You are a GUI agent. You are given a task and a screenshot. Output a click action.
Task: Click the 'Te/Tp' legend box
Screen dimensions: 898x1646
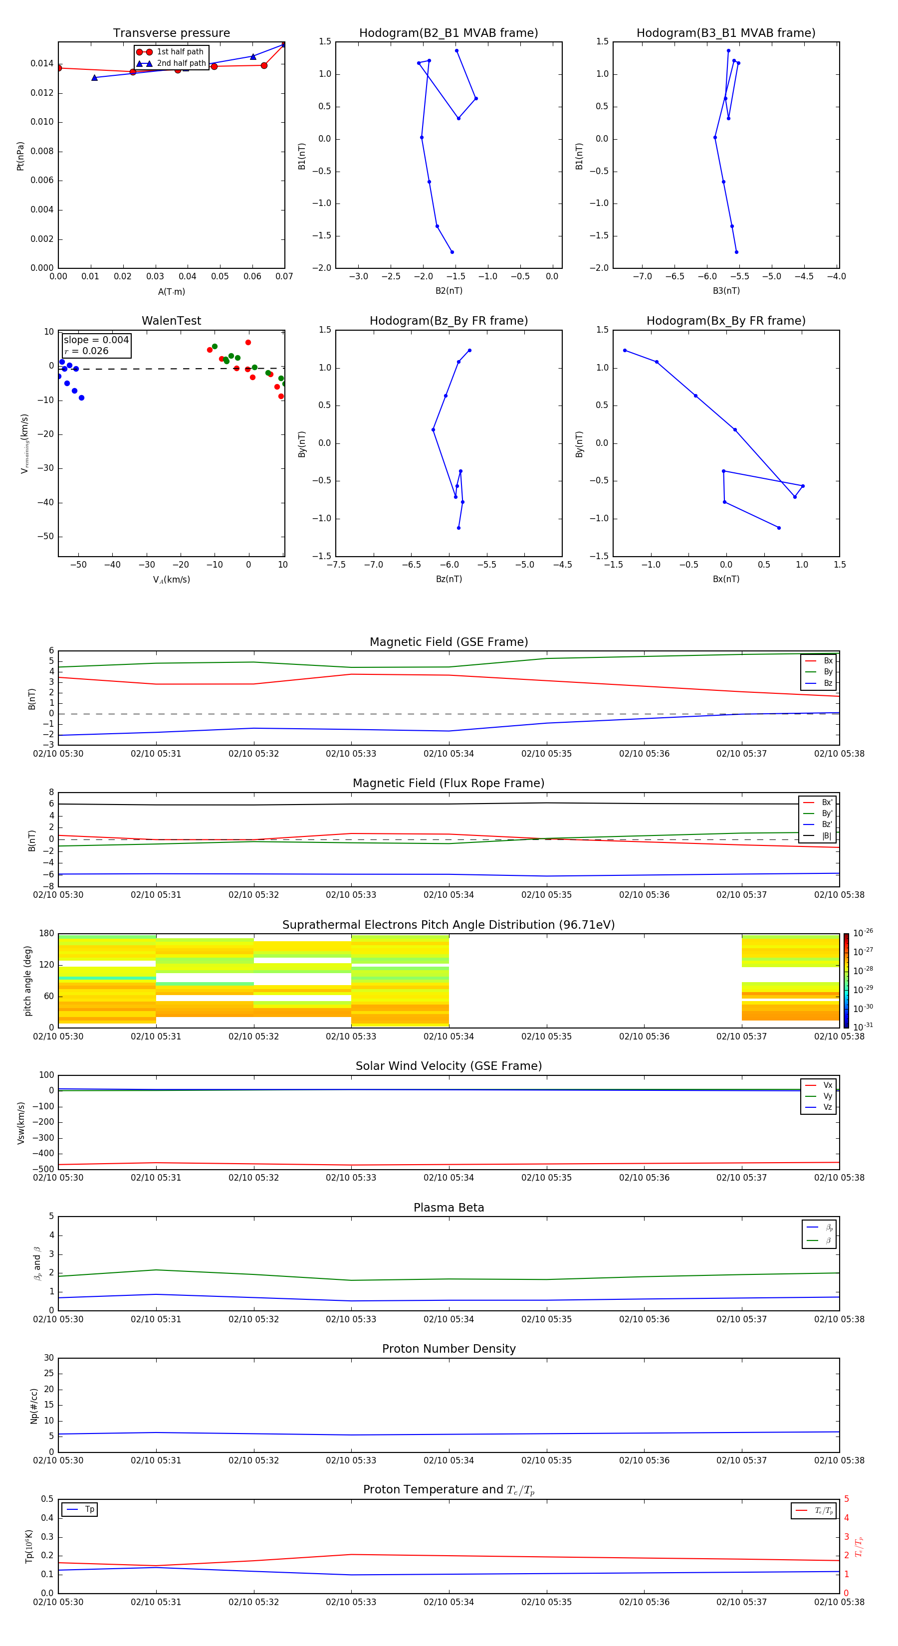click(x=814, y=1511)
